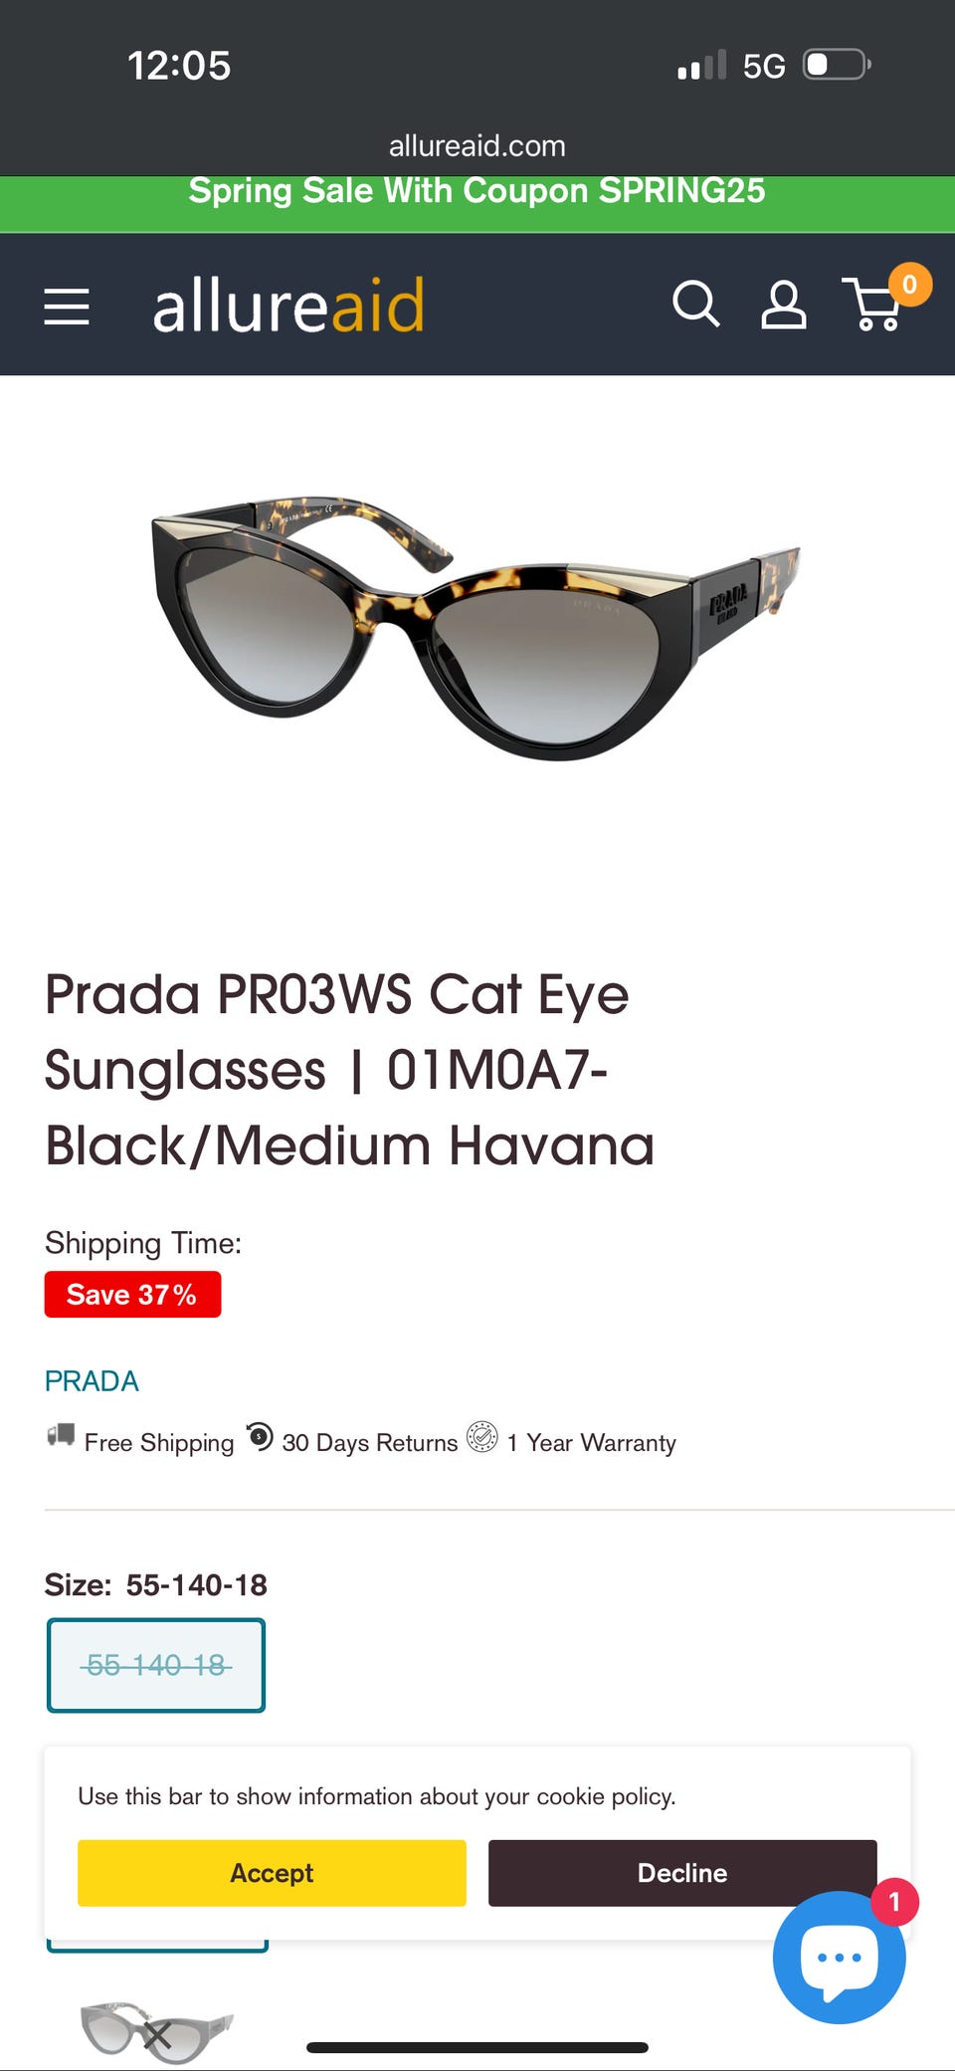Open the user account icon

[x=783, y=305]
